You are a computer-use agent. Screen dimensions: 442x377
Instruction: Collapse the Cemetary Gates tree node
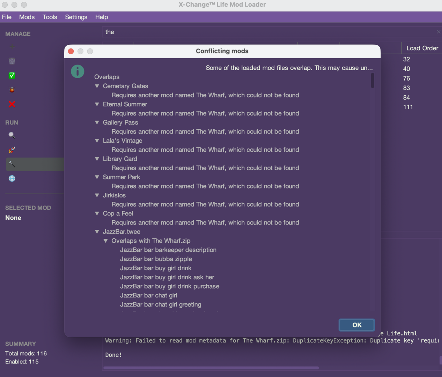point(97,86)
